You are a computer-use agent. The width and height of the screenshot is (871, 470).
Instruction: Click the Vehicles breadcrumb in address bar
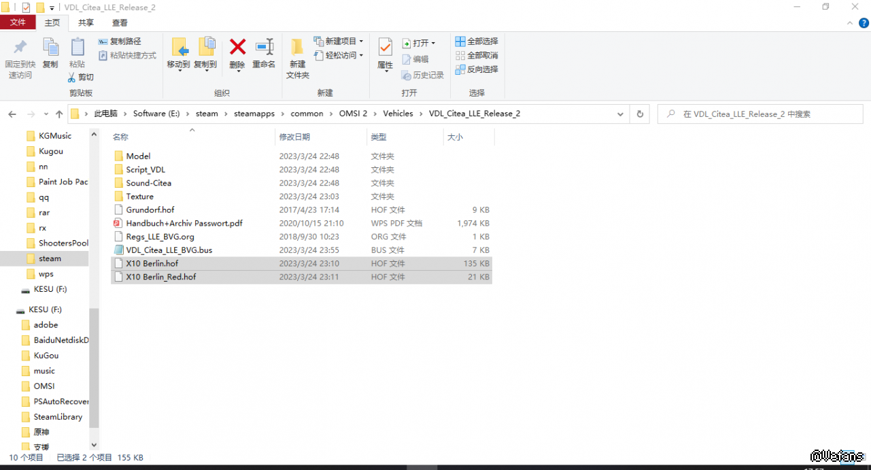(398, 114)
